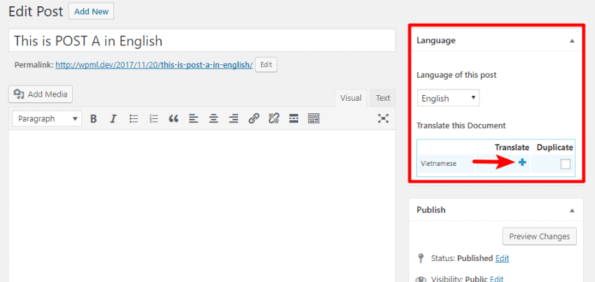Click Preview Changes button
The width and height of the screenshot is (595, 282).
click(539, 237)
